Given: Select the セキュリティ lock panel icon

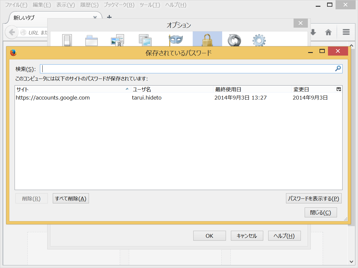Looking at the screenshot, I should tap(208, 40).
